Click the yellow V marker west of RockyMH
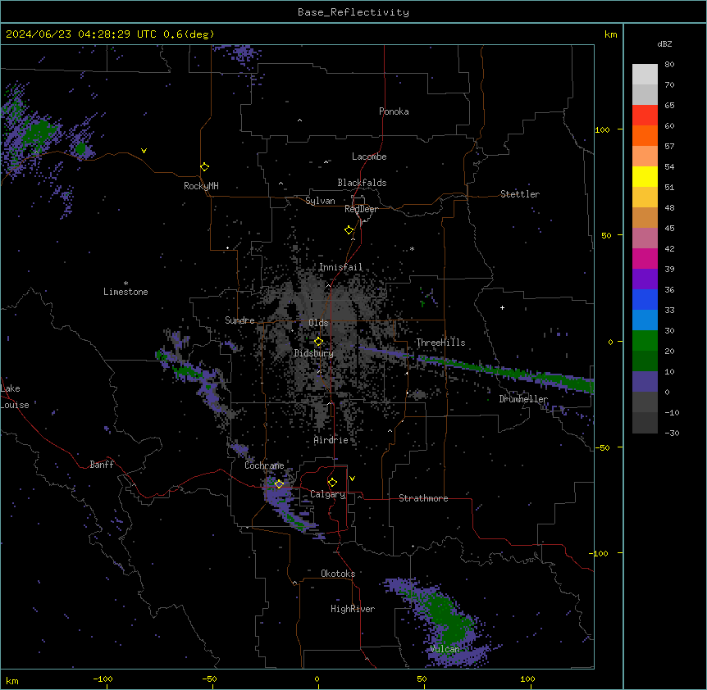The width and height of the screenshot is (707, 690). tap(144, 151)
